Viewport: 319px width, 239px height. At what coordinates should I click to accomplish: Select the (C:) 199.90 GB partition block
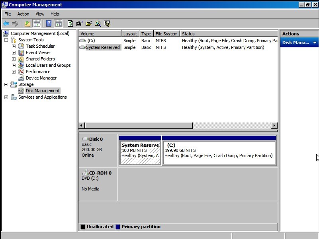pyautogui.click(x=219, y=151)
